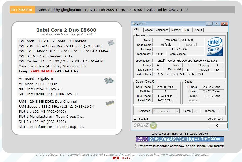Open the Cache tab
This screenshot has height=162, width=242.
[149, 30]
